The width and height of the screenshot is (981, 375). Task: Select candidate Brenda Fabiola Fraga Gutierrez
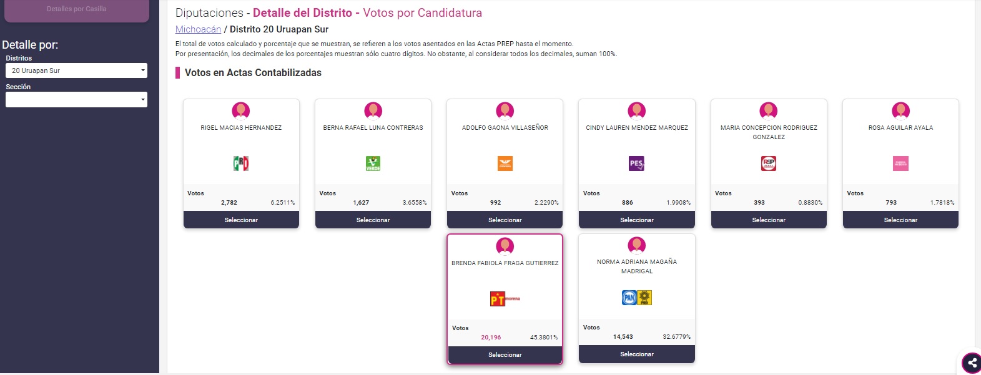(505, 354)
